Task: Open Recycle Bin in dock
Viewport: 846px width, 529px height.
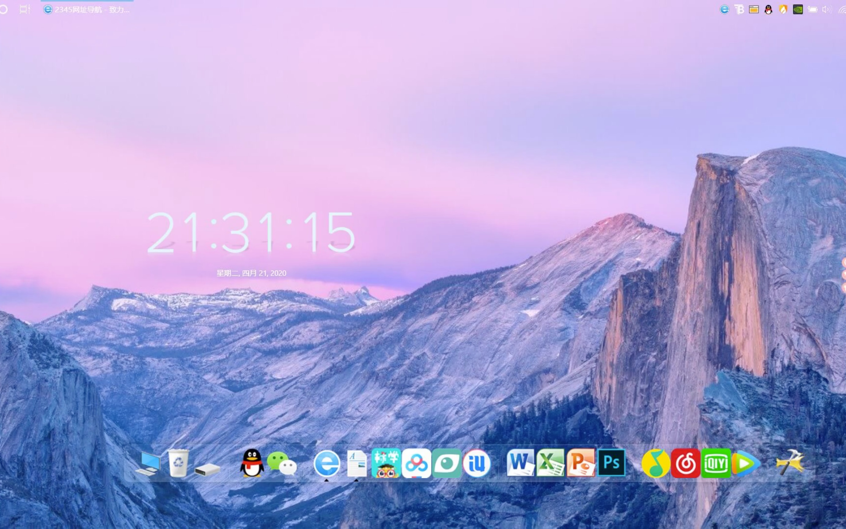Action: pyautogui.click(x=178, y=463)
